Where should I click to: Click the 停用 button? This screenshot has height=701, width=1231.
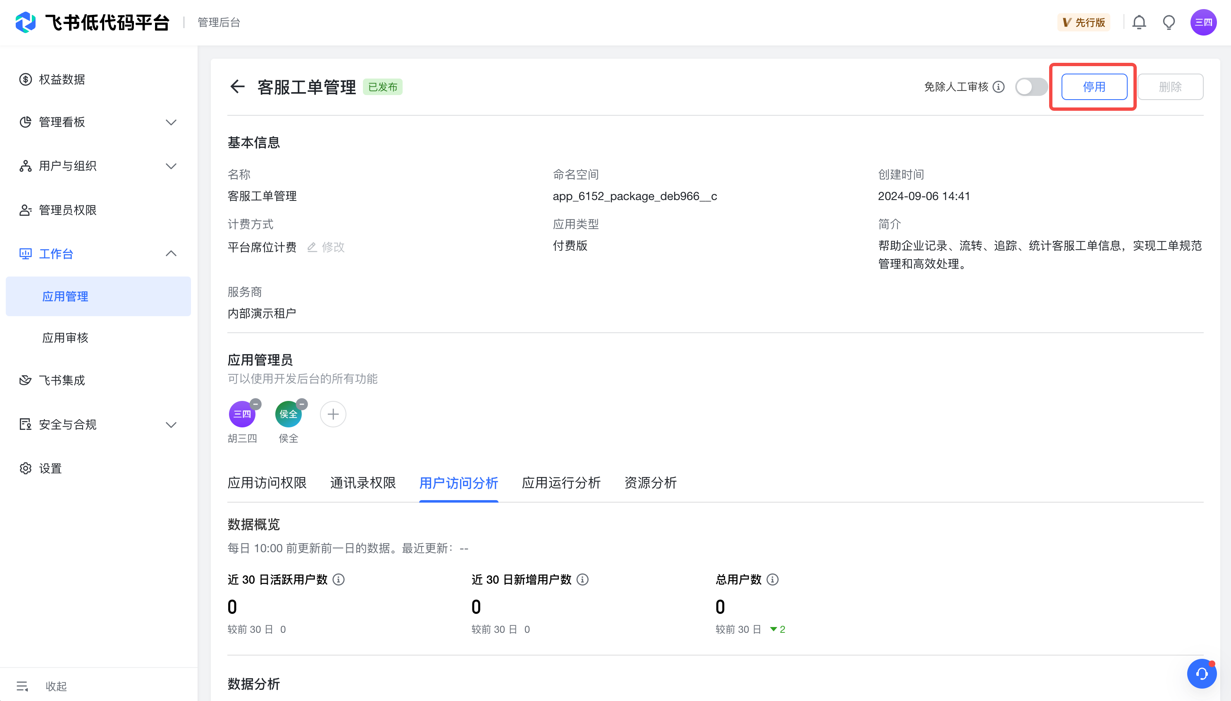click(x=1094, y=87)
